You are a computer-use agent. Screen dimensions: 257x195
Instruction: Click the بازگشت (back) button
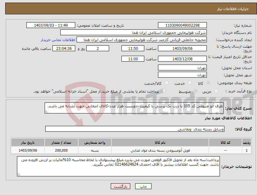[121, 186]
